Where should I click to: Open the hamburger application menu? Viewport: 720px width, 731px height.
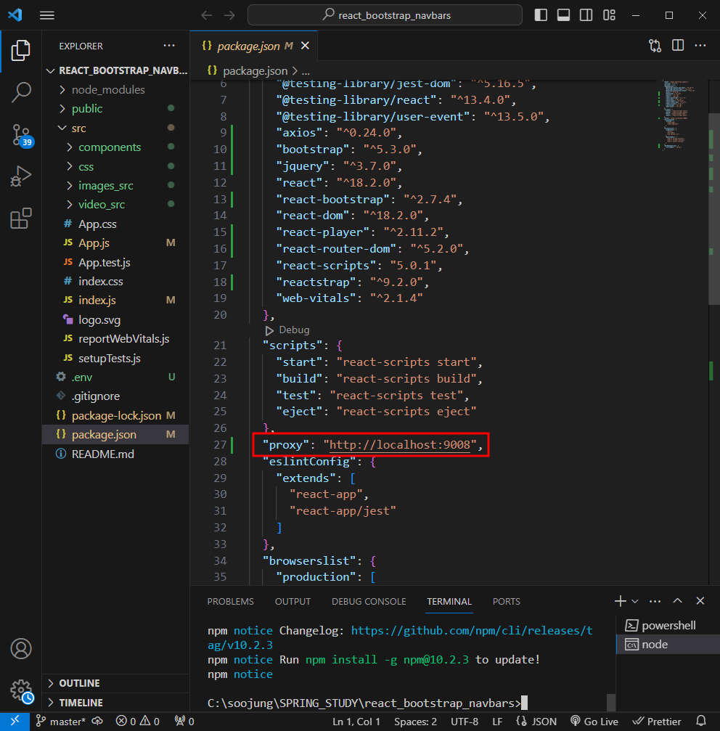point(47,15)
